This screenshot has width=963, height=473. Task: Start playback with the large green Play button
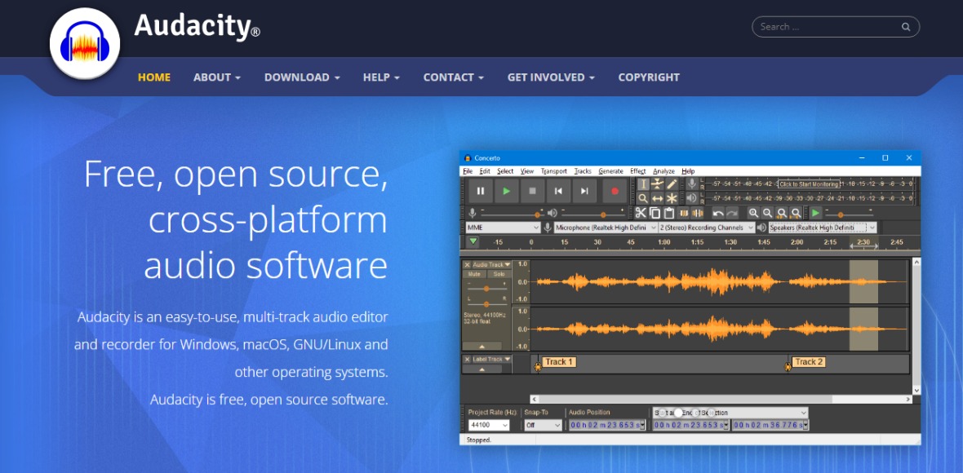507,191
